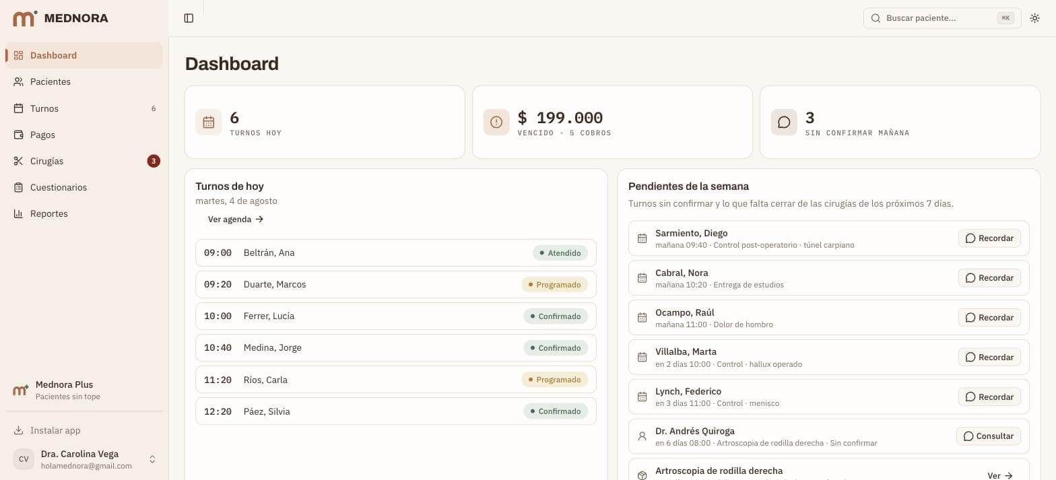Open Turnos in the sidebar
This screenshot has width=1056, height=480.
point(84,108)
